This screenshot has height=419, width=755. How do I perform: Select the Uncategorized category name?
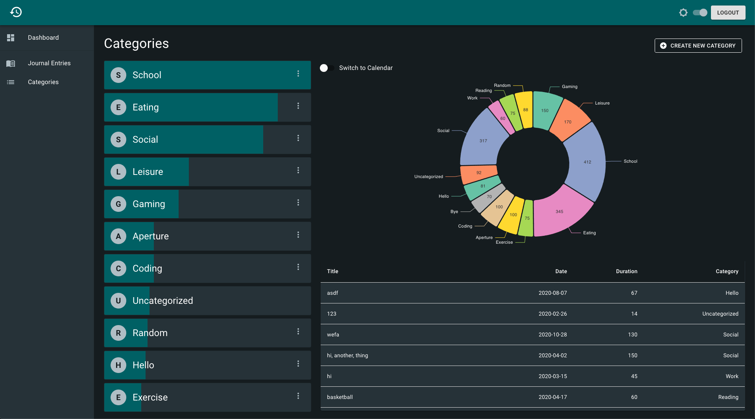click(x=163, y=301)
